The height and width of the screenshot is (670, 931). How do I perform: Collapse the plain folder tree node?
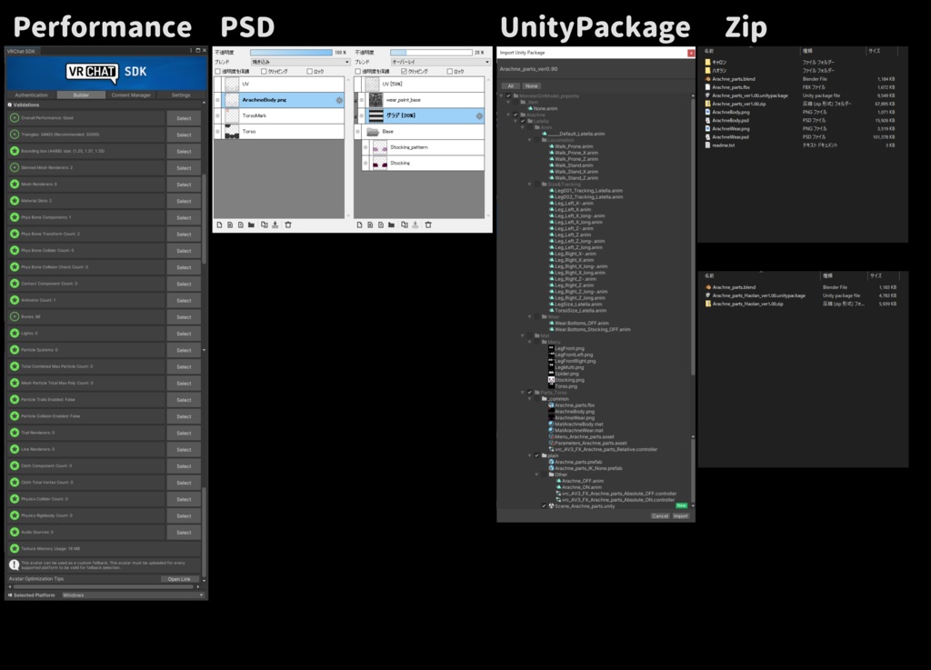[x=530, y=455]
